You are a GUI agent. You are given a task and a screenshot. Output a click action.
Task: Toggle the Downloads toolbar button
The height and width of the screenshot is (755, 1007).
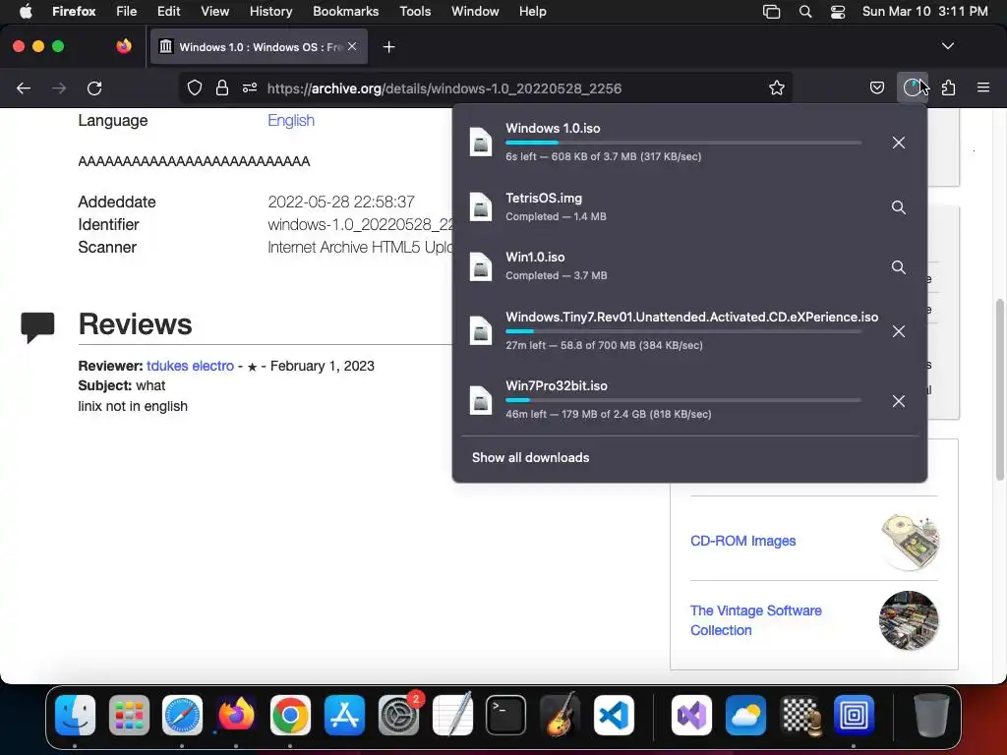(912, 87)
